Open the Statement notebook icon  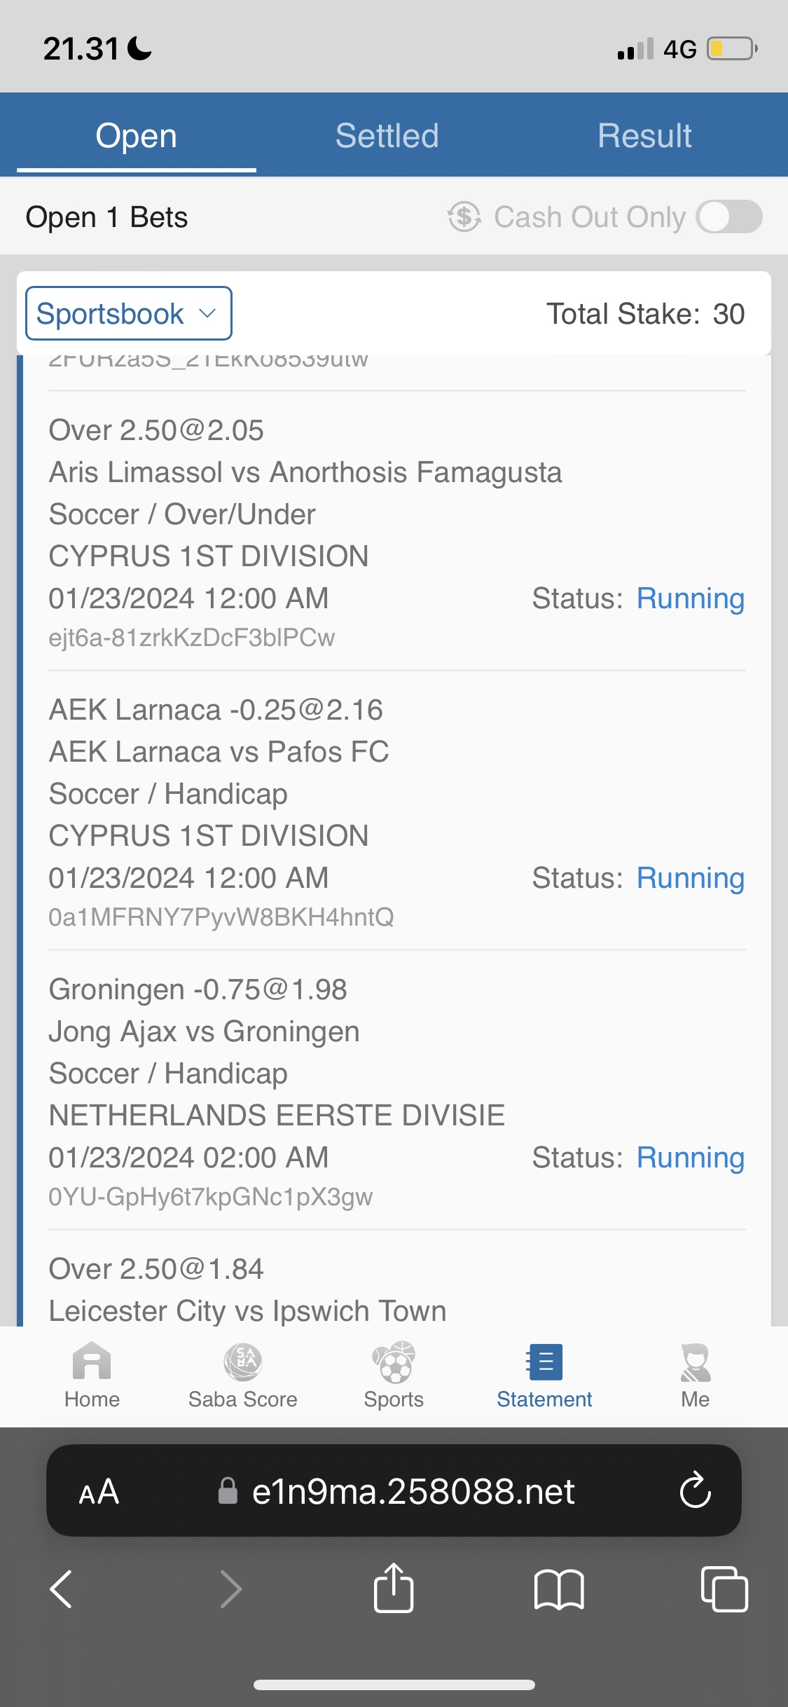click(544, 1363)
